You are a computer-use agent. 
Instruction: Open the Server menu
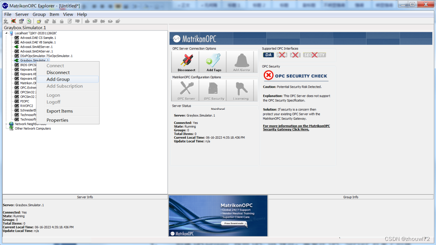pos(22,14)
